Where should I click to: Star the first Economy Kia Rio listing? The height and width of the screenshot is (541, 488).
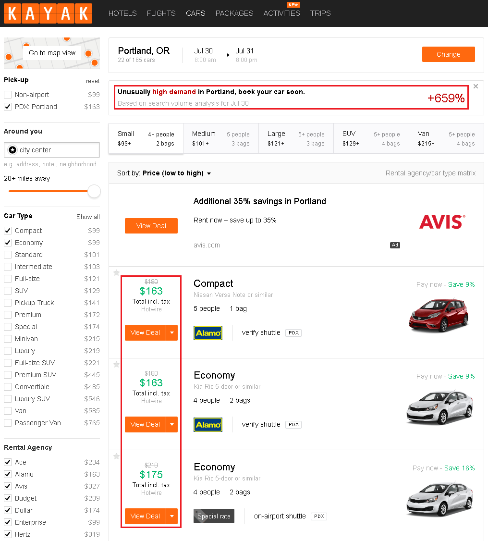117,364
